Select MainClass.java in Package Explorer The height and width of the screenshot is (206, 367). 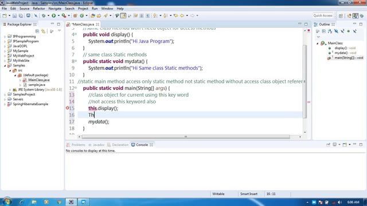point(38,80)
